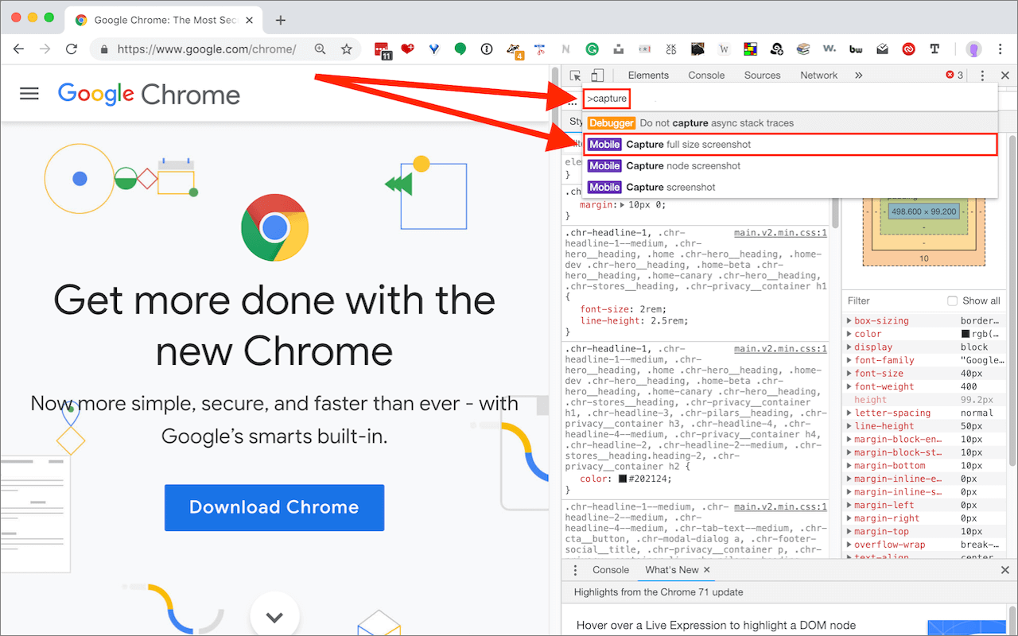Click the #202124 color swatch
Viewport: 1018px width, 636px height.
point(623,479)
